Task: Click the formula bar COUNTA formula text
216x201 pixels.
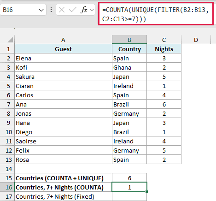Action: click(x=156, y=14)
